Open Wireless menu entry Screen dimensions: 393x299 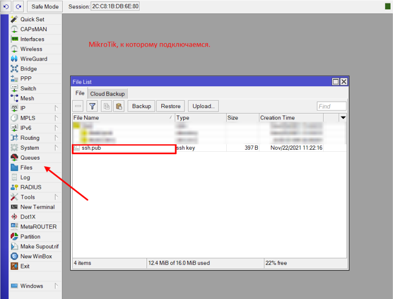[x=35, y=49]
